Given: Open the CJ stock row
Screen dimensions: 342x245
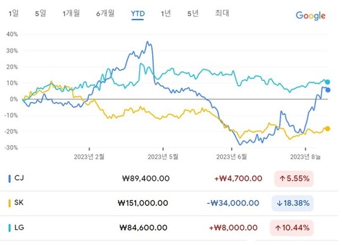Looking at the screenshot, I should click(169, 179).
